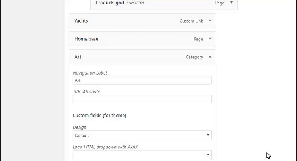This screenshot has height=161, width=297.
Task: Focus the empty Title Attribute field
Action: [x=142, y=99]
